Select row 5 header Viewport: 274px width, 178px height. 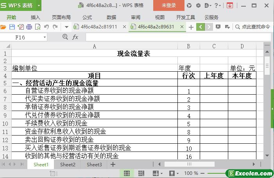click(x=5, y=83)
